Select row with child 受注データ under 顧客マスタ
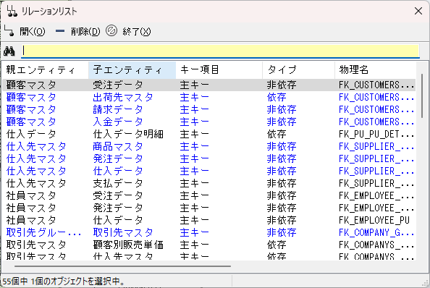This screenshot has height=288, width=430. pos(209,85)
